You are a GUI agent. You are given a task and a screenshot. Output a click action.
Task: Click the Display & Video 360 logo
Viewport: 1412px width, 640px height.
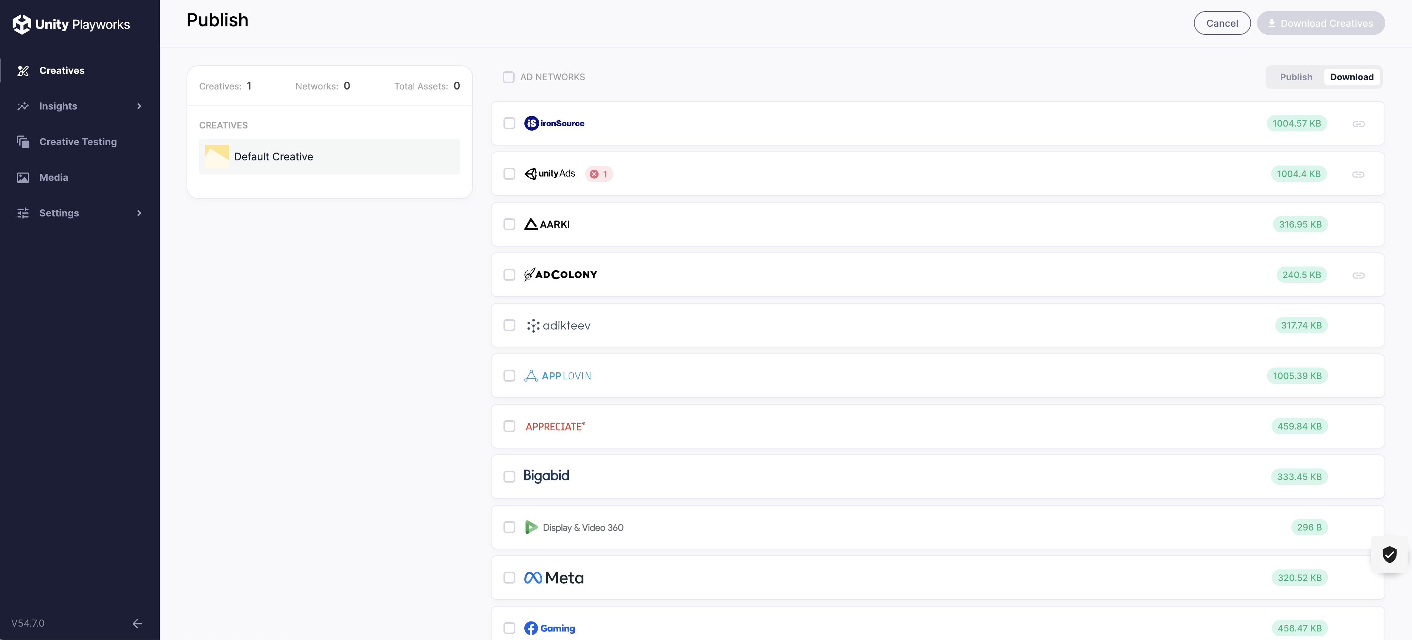[574, 527]
